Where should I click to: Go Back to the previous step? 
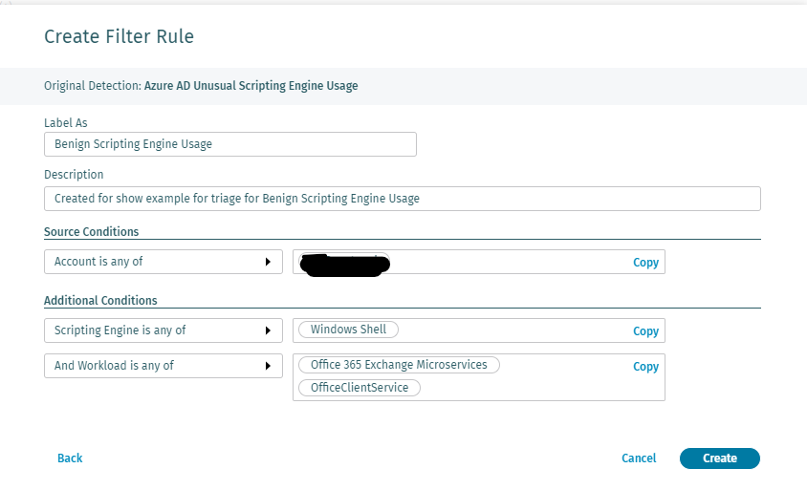tap(70, 458)
